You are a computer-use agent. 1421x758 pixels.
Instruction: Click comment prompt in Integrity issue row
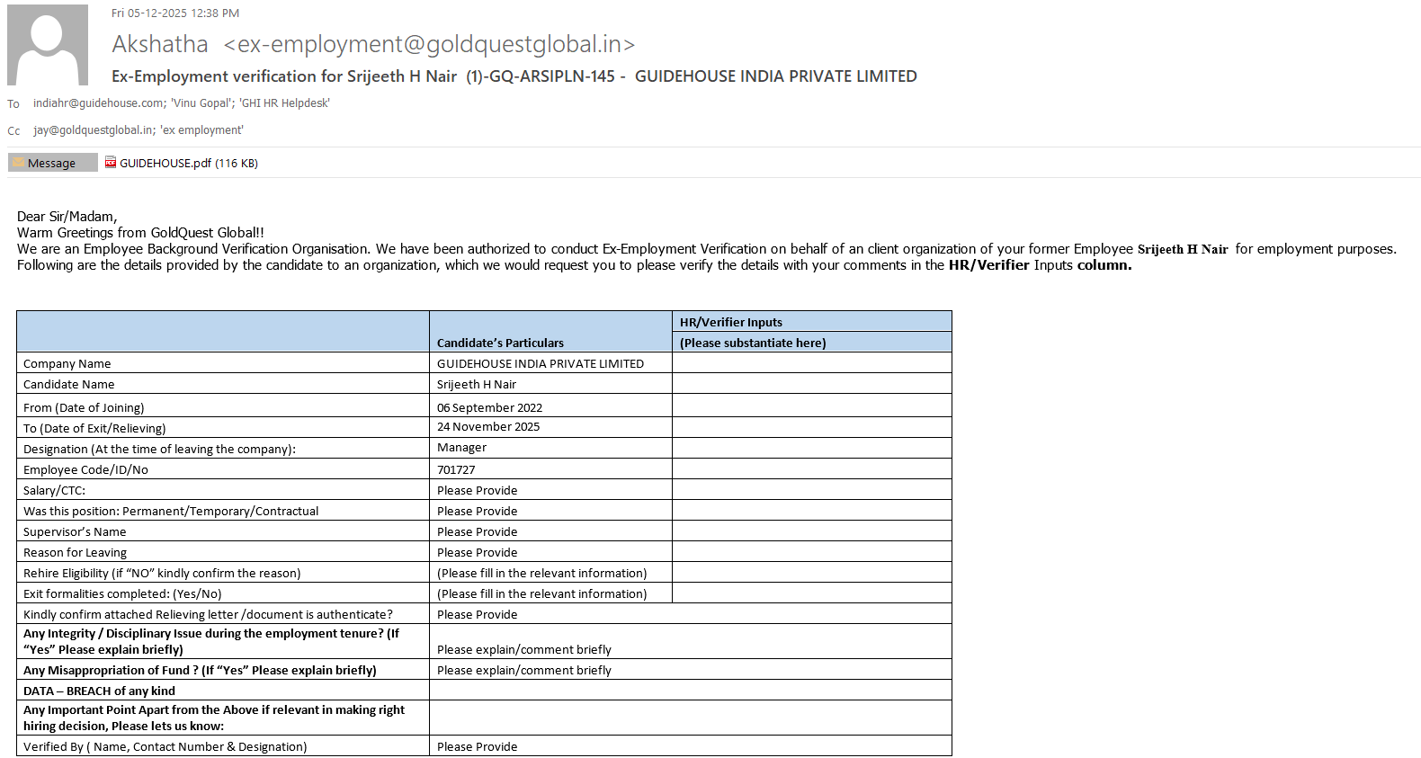point(524,649)
